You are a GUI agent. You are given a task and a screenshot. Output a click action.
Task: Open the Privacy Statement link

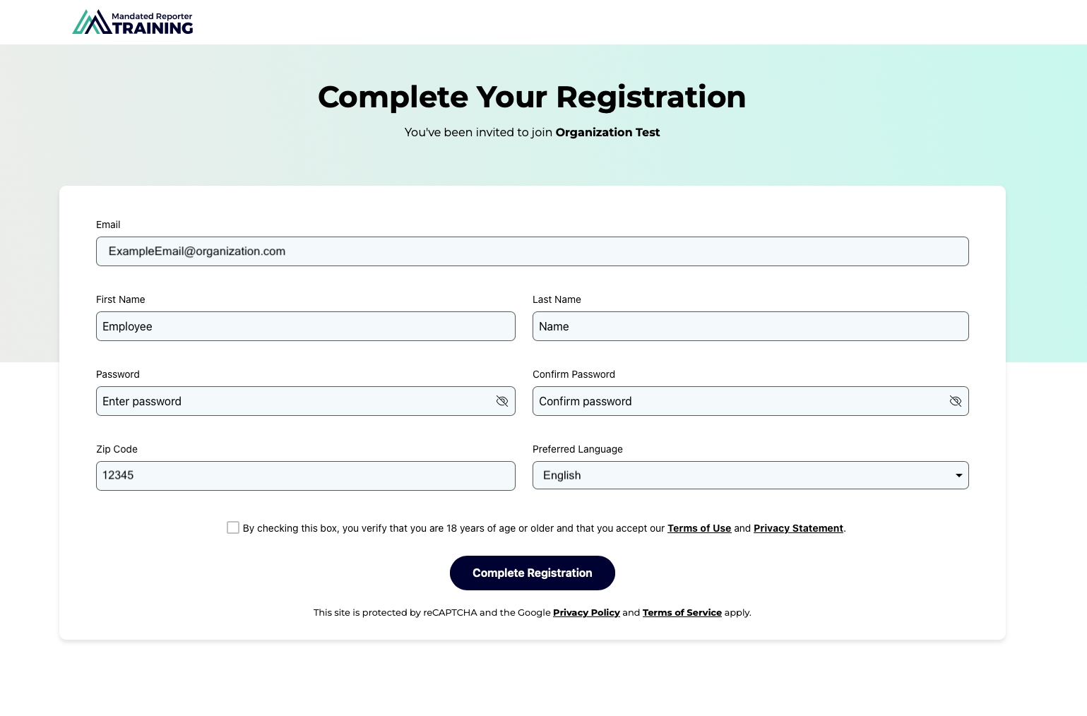(x=798, y=528)
